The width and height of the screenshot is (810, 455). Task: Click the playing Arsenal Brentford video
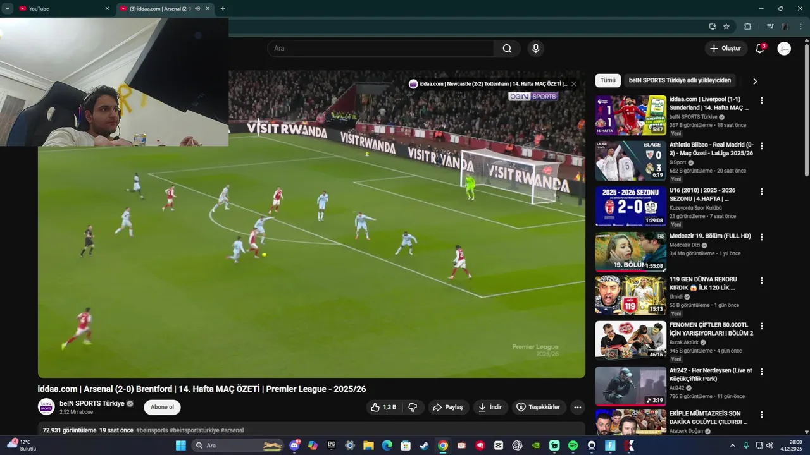pos(311,224)
